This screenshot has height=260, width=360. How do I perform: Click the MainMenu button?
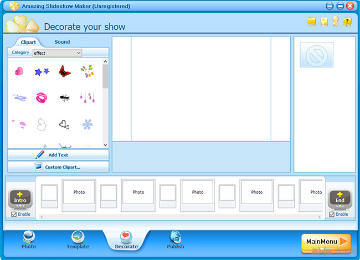coord(326,242)
